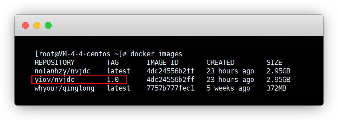Viewport: 338px width, 120px height.
Task: Click the CREATED column header
Action: 220,63
